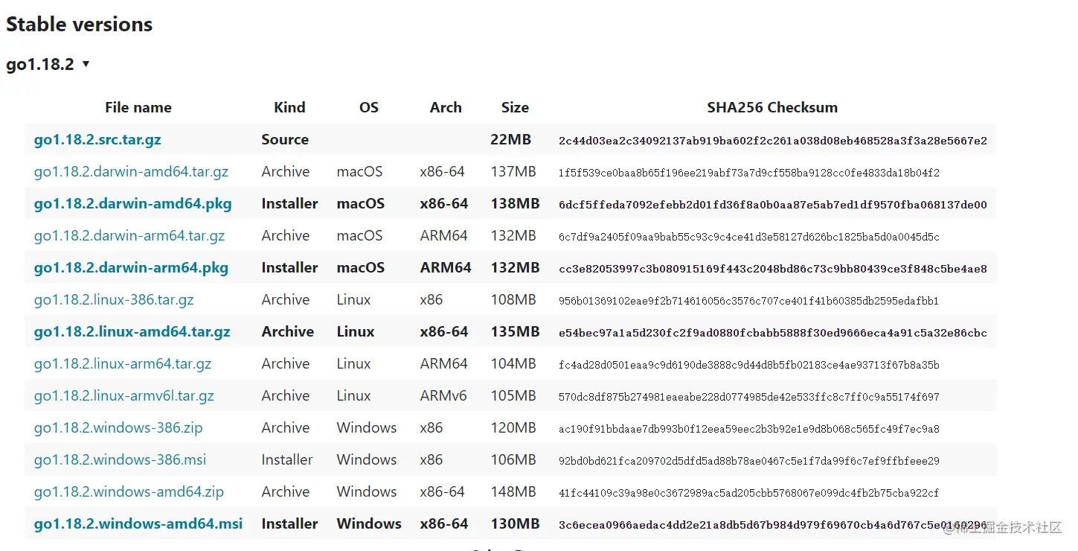Click the Stable versions heading

click(x=79, y=24)
